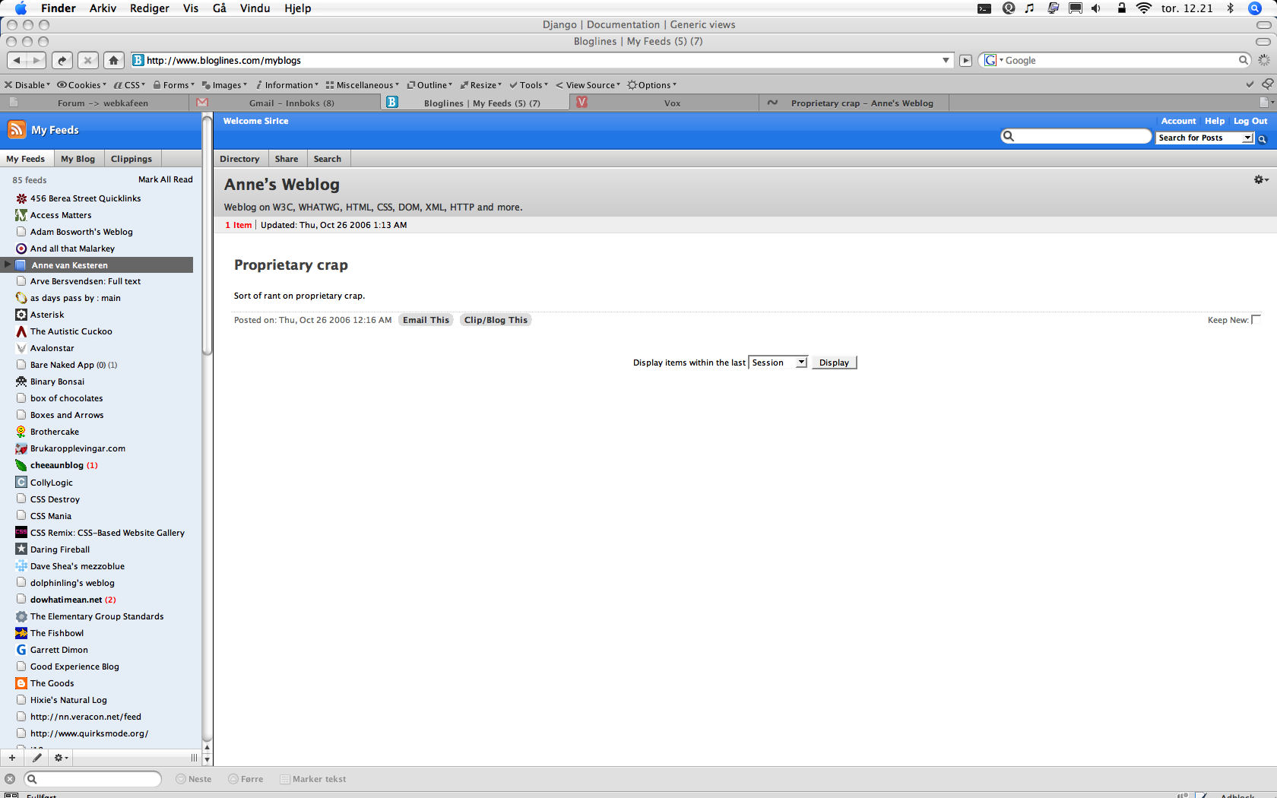Toggle the Keep New checkbox
This screenshot has height=798, width=1277.
coord(1256,319)
